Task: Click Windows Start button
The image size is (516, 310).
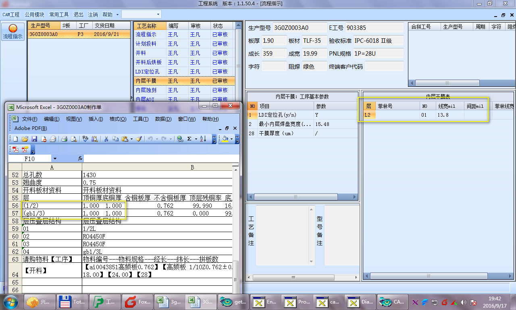Action: tap(11, 302)
